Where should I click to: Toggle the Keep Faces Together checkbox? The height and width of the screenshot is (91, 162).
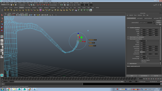(x=140, y=60)
